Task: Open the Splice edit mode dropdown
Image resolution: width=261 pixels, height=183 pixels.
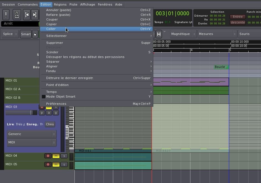Action: 10,34
